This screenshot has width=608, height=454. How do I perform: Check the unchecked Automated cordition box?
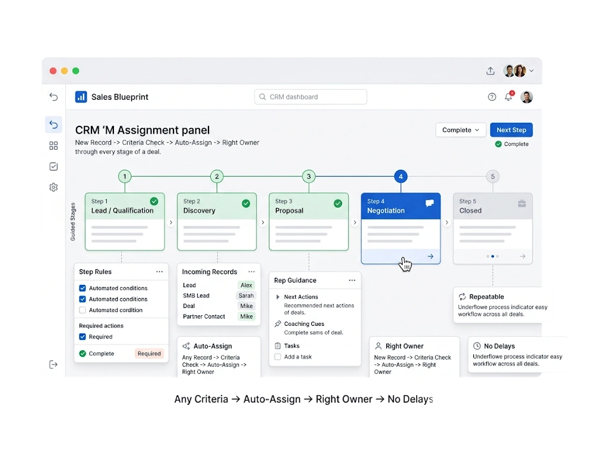(82, 310)
